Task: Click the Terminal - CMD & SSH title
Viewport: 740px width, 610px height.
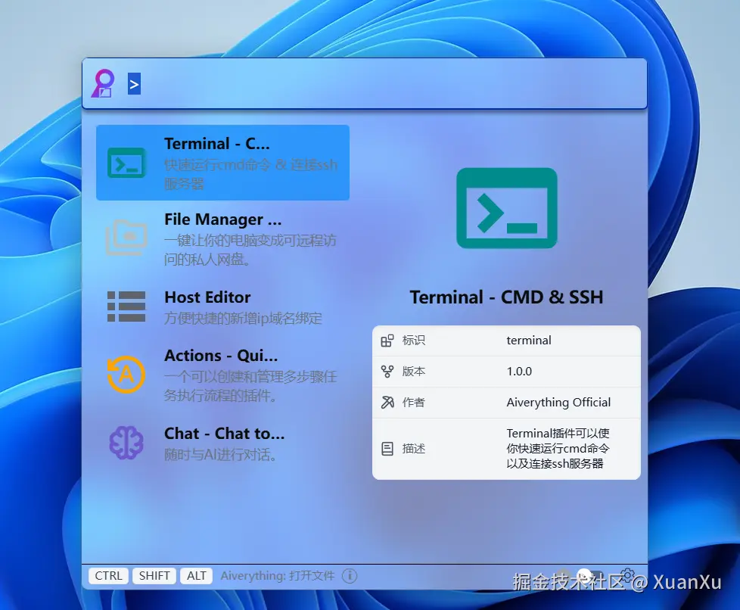Action: point(506,297)
